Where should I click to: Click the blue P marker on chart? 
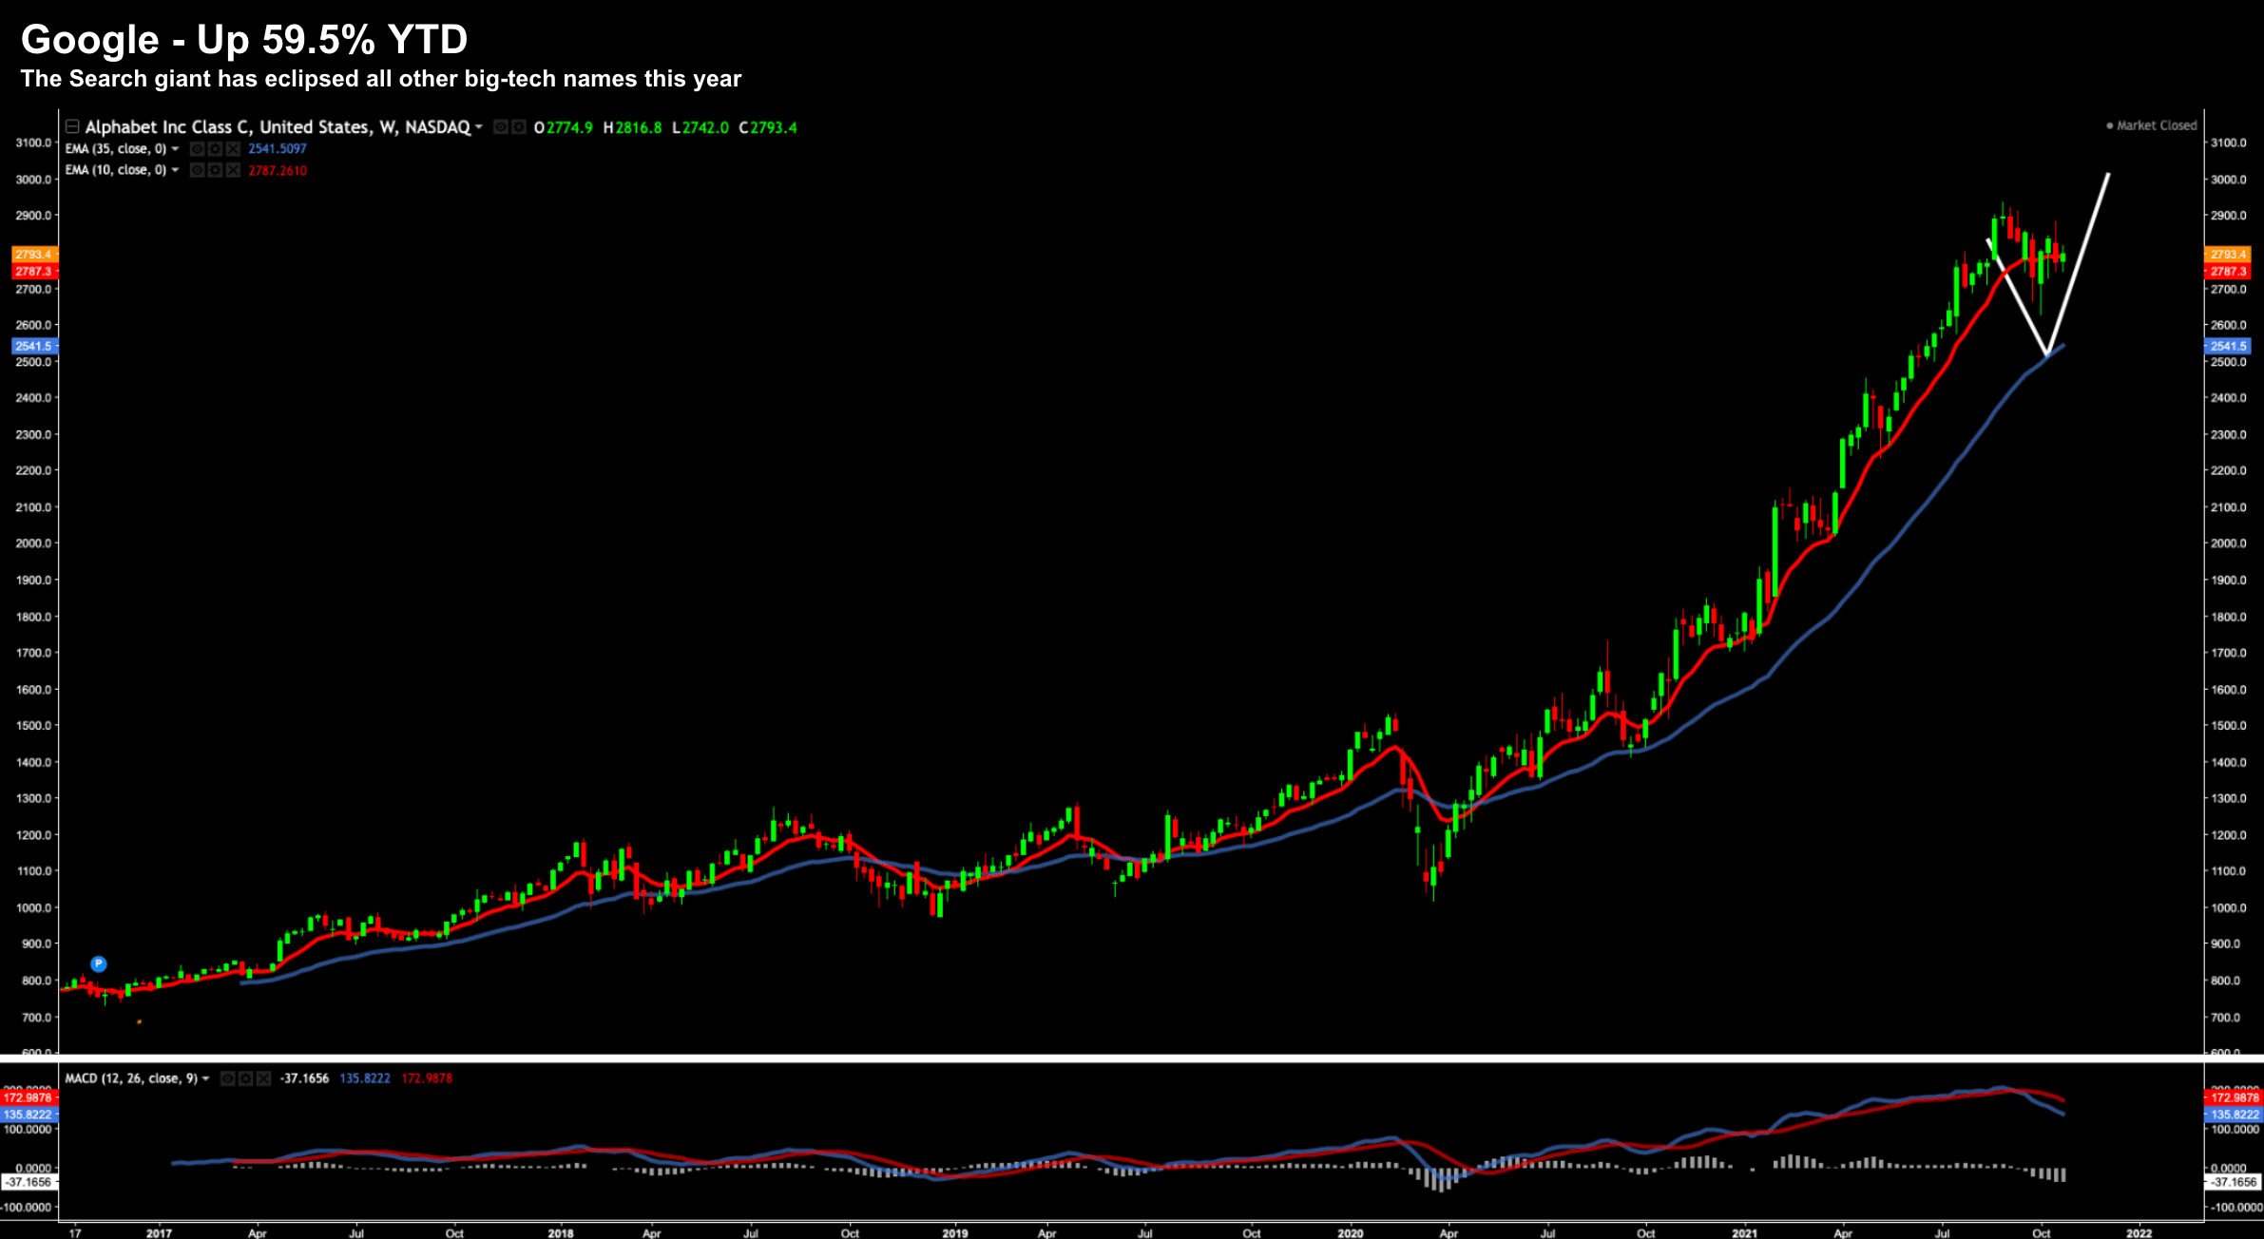[98, 963]
